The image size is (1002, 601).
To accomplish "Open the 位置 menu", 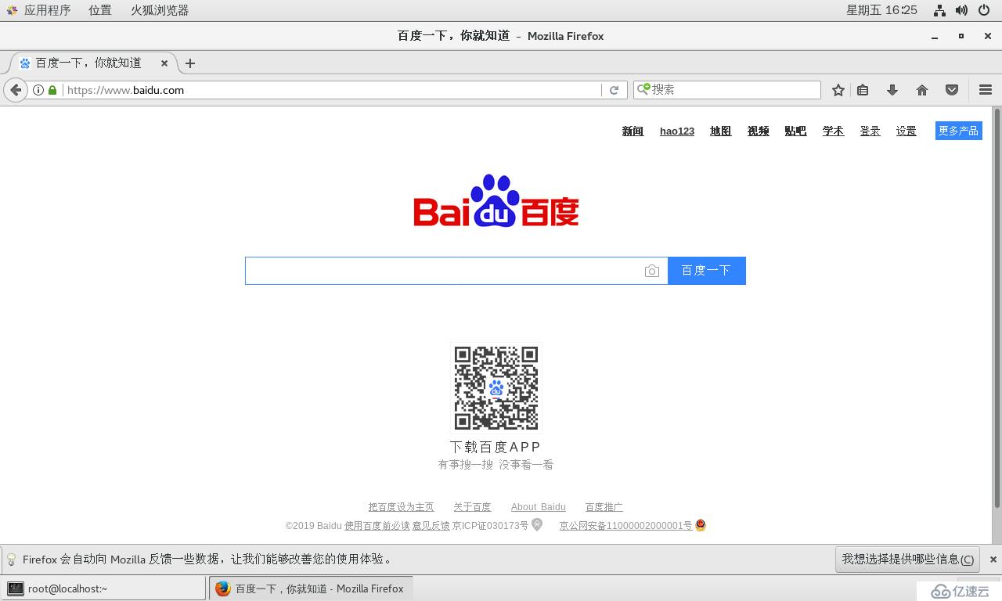I will [x=99, y=10].
